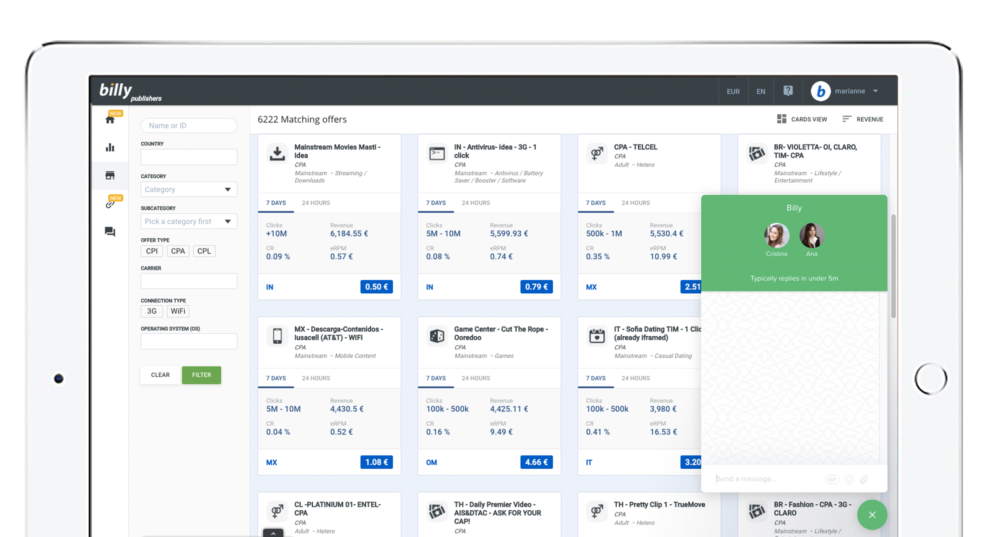Click phone icon on MX Descarga-Contenidos card
This screenshot has width=994, height=537.
(x=277, y=336)
